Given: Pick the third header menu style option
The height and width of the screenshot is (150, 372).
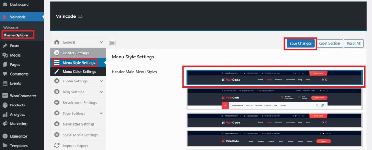Looking at the screenshot, I should point(274,120).
